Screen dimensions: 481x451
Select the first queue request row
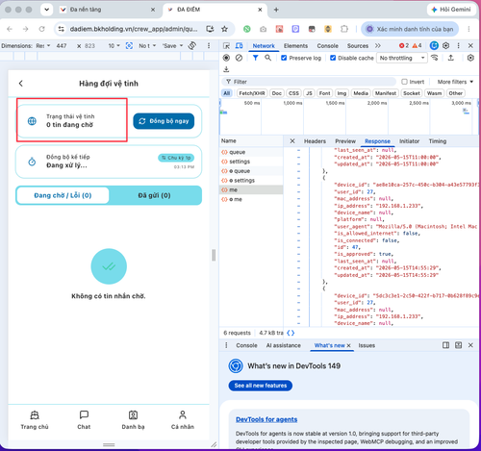pyautogui.click(x=251, y=152)
